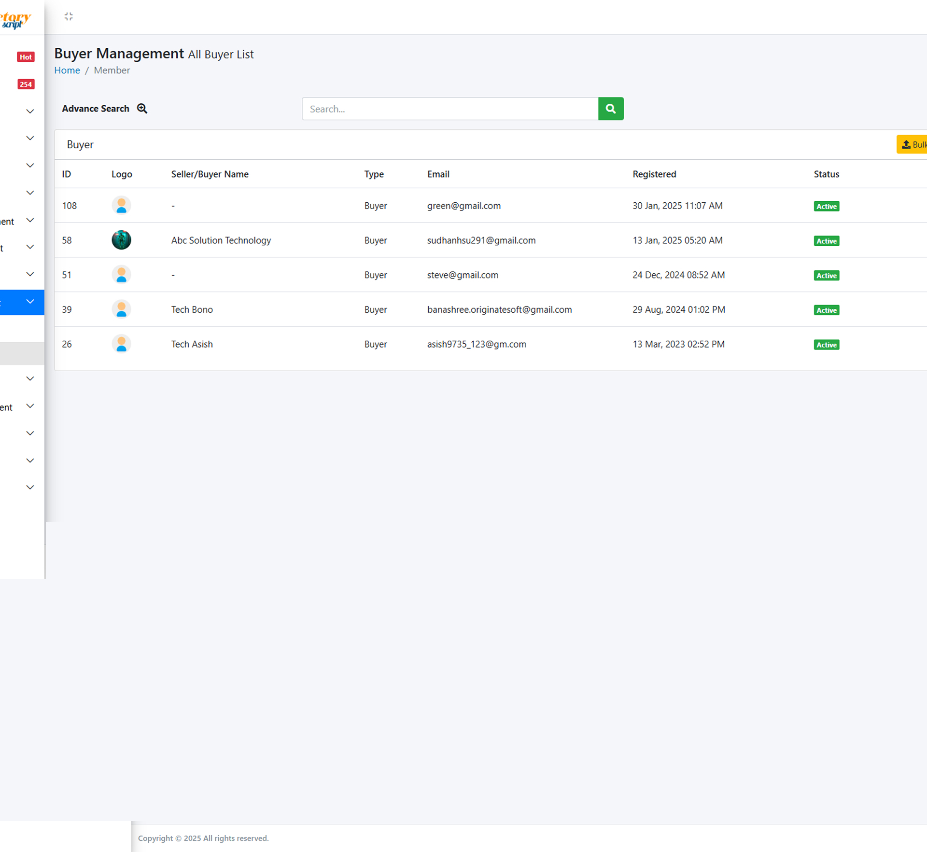This screenshot has height=852, width=927.
Task: Go to the Home breadcrumb link
Action: click(x=67, y=70)
